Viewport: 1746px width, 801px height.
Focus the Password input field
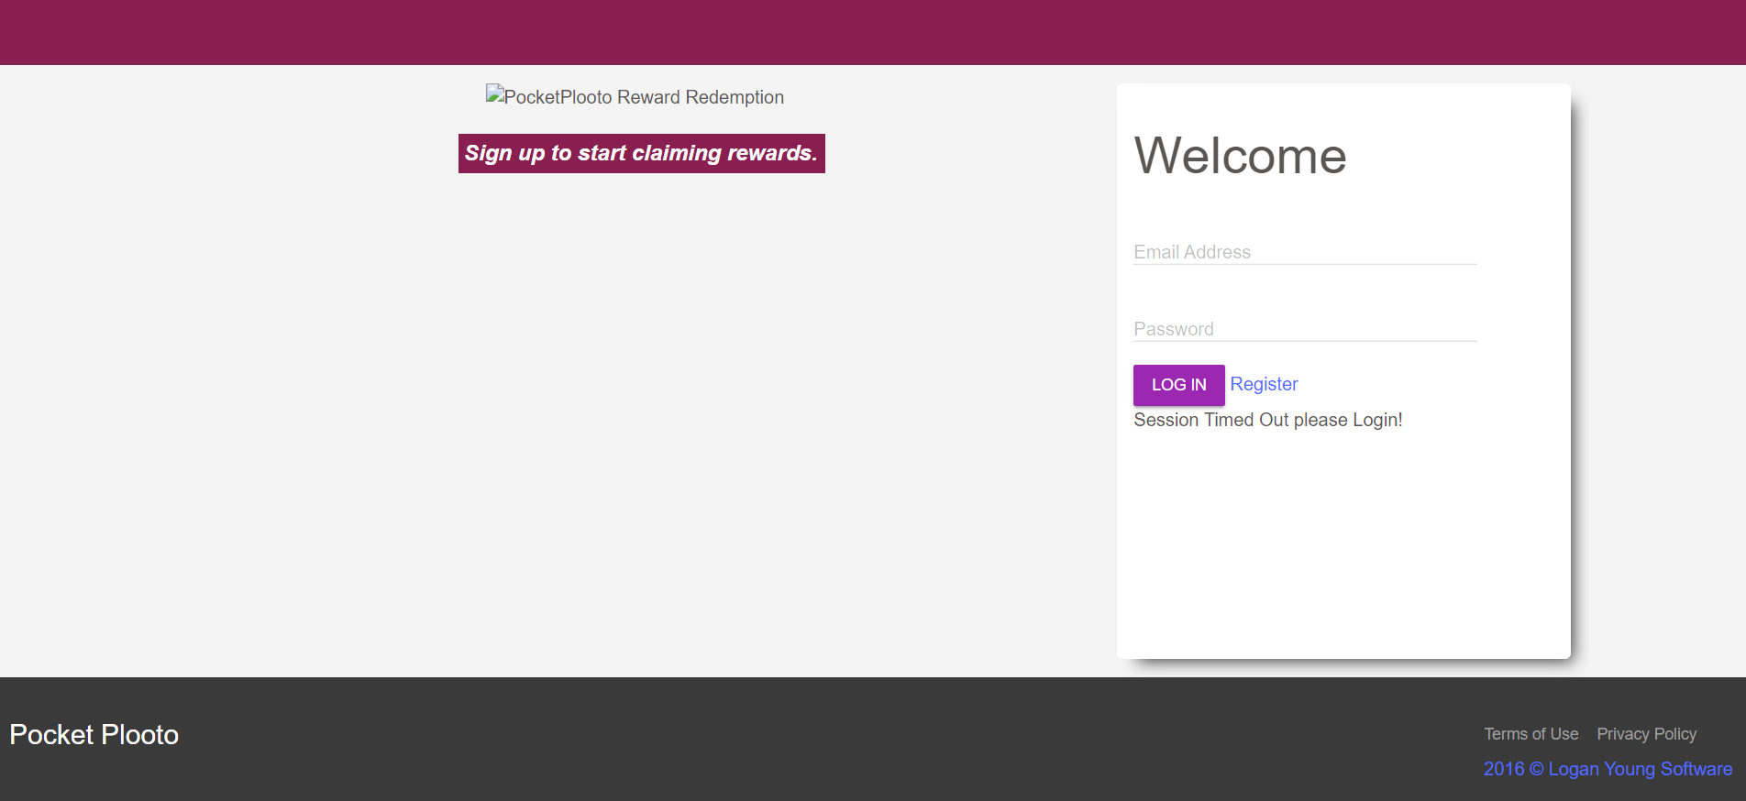[1305, 329]
